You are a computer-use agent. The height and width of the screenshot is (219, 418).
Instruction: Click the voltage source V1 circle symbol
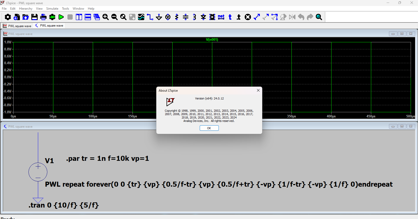tap(38, 172)
